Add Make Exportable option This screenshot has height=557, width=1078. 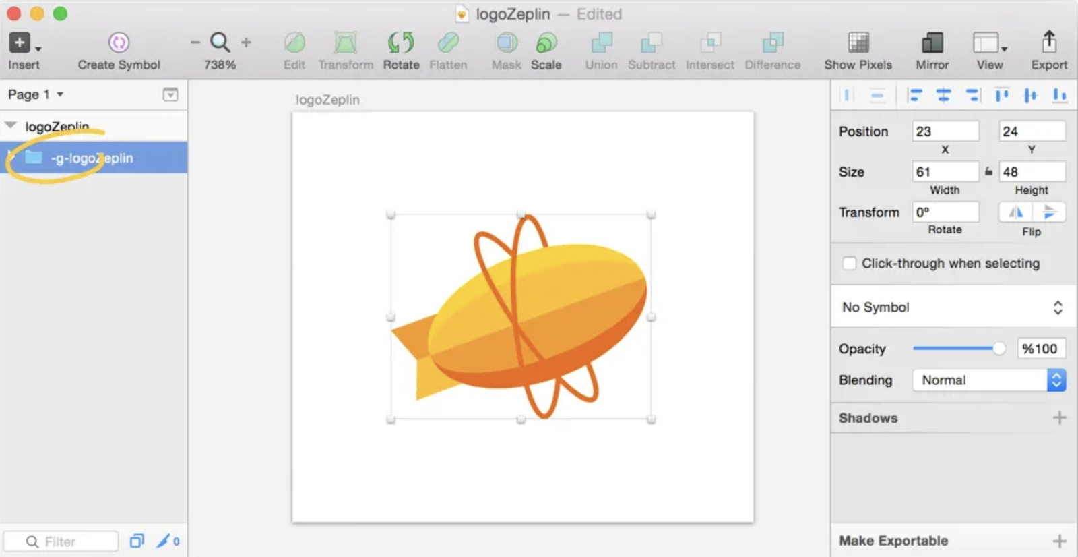1059,541
